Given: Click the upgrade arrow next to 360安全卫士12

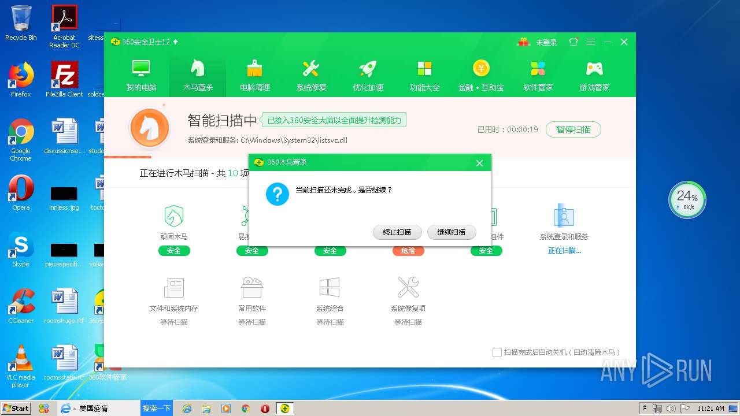Looking at the screenshot, I should click(x=176, y=42).
